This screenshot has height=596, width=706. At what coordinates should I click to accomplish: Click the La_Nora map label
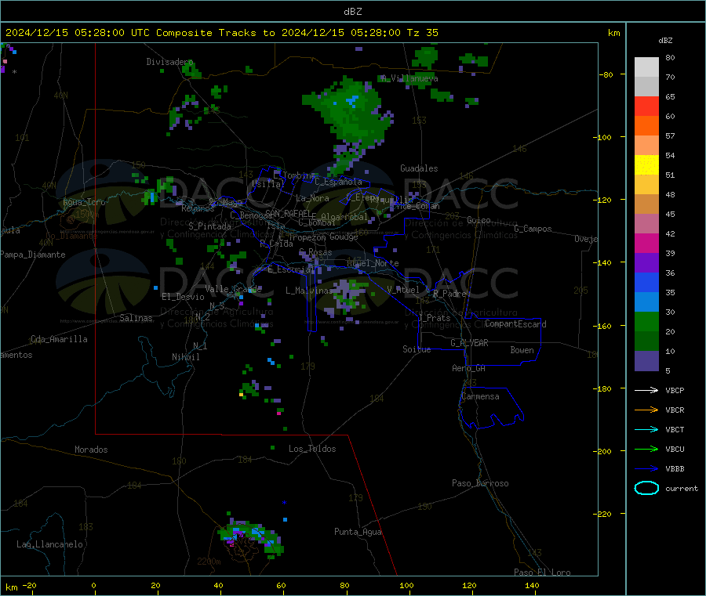click(312, 198)
